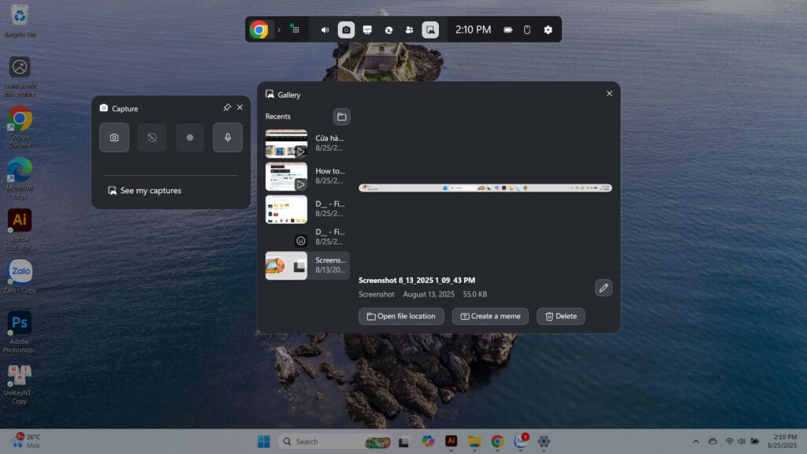
Task: Select the 'How to...' recording in Recents
Action: [x=307, y=176]
